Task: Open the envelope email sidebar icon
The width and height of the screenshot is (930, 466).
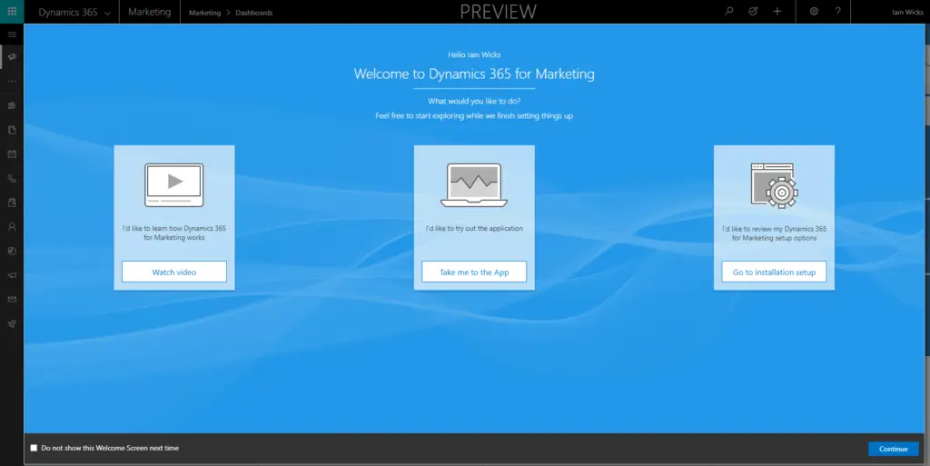Action: 12,300
